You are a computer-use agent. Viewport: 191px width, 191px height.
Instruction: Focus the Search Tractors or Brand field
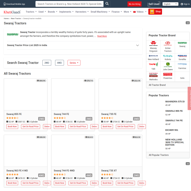point(69,4)
